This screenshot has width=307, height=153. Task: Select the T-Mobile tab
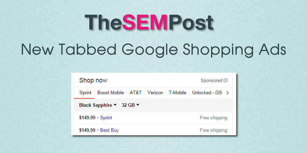point(178,93)
